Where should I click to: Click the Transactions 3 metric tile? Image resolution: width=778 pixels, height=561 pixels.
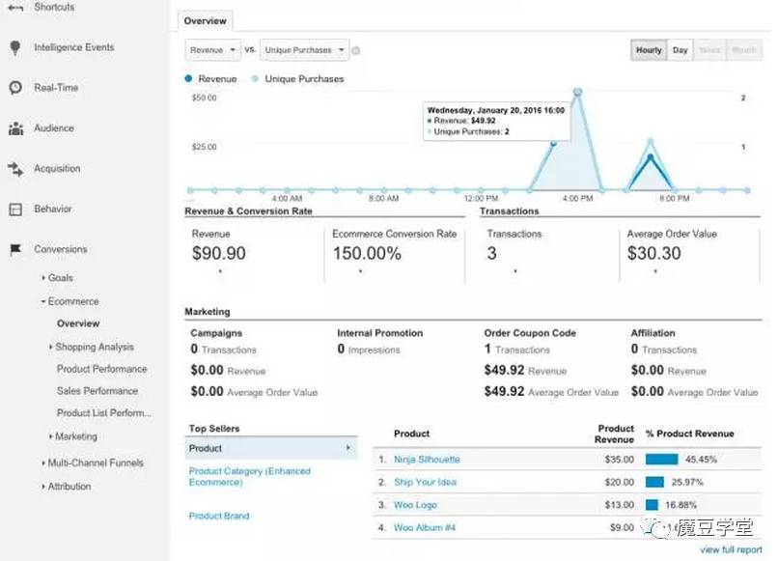point(550,253)
